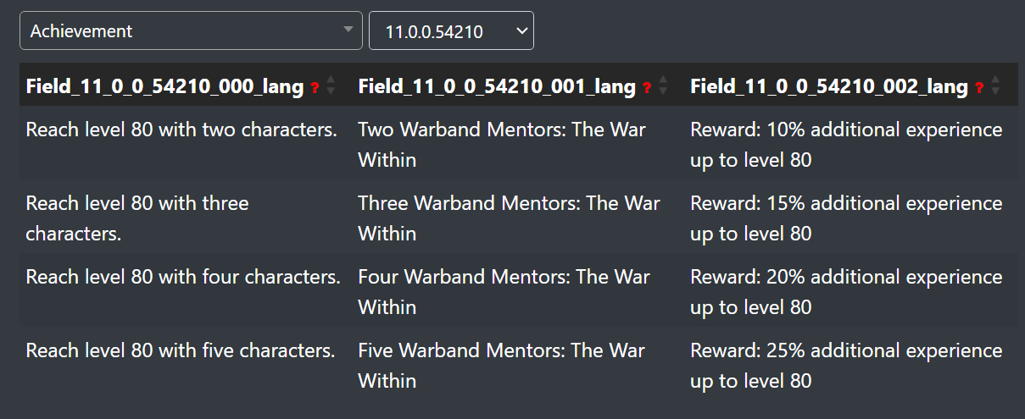Viewport: 1025px width, 419px height.
Task: Toggle sort arrows on Field_11_0_0_54210_002_lang column
Action: pos(995,85)
